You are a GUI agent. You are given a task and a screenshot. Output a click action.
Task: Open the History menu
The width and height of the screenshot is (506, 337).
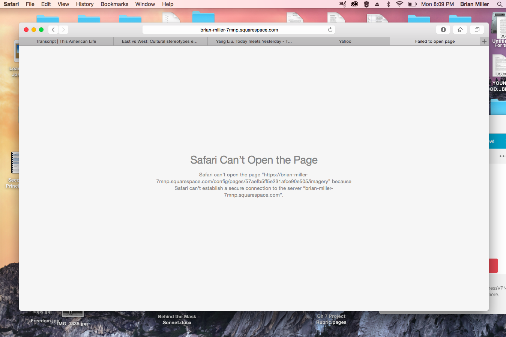pyautogui.click(x=85, y=4)
